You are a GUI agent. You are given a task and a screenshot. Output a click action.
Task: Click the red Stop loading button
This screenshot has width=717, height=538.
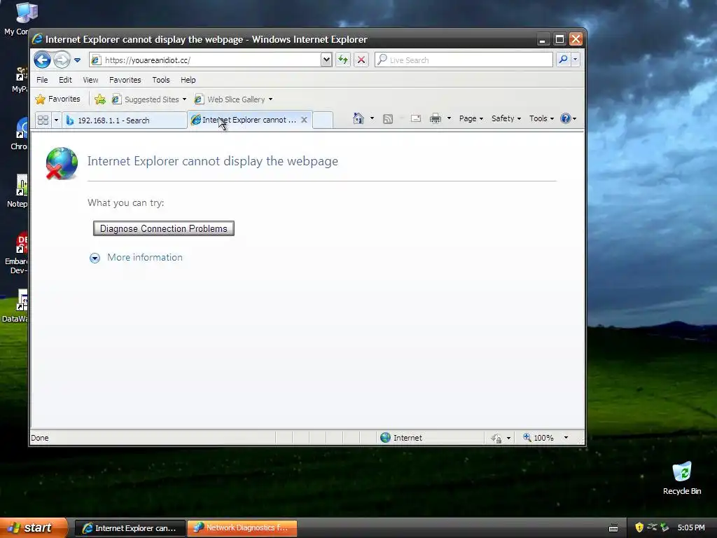pos(361,60)
